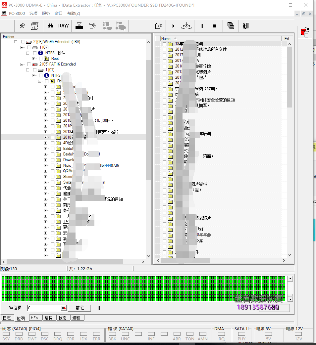Check the box for NTFS - 软件 partition
Image resolution: width=316 pixels, height=345 pixels.
35,53
